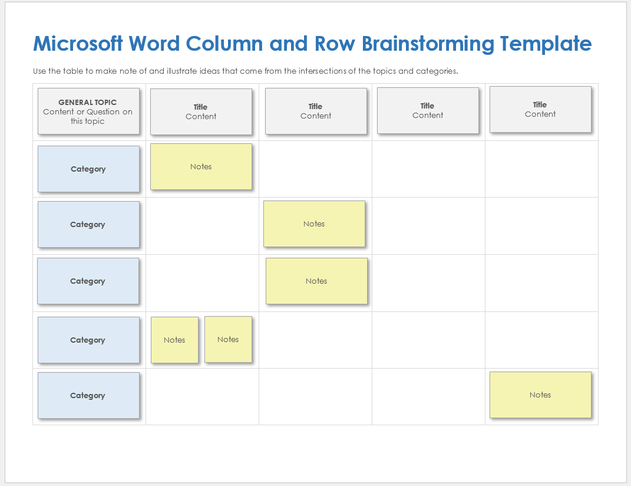Select the topmost Category box
Image resolution: width=631 pixels, height=486 pixels.
tap(88, 169)
